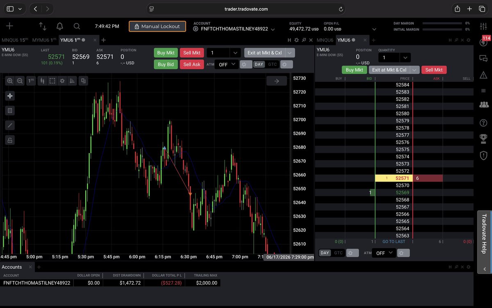This screenshot has width=492, height=308.
Task: Click Sell Ask button
Action: point(192,64)
